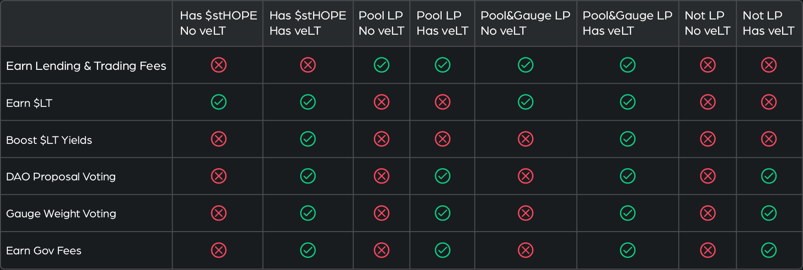
Task: Click the red cross for Earn Lending & Trading Fees under Not LP No veLT
Action: (x=708, y=65)
